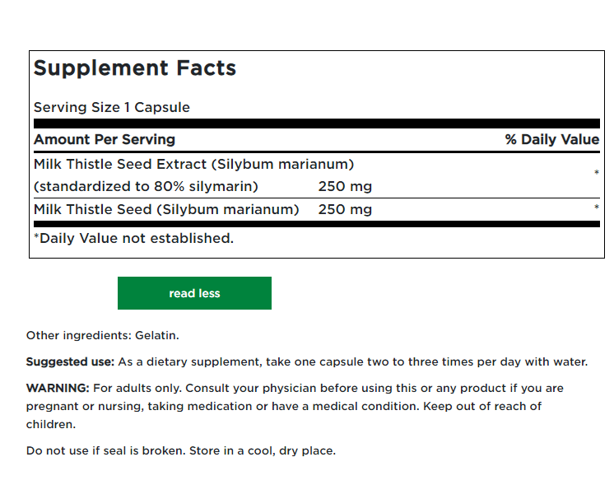Click the "Serving Size 1 Capsule" text
Image resolution: width=614 pixels, height=499 pixels.
coord(112,107)
